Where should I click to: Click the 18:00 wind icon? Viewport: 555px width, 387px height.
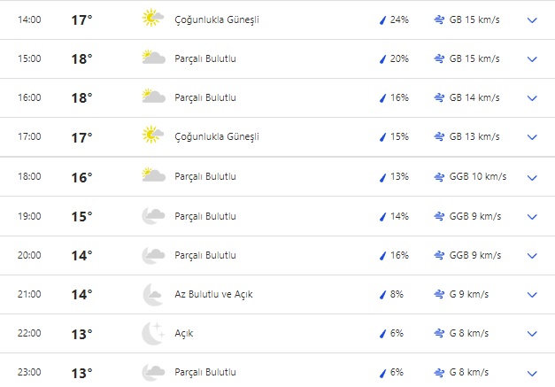pos(439,176)
